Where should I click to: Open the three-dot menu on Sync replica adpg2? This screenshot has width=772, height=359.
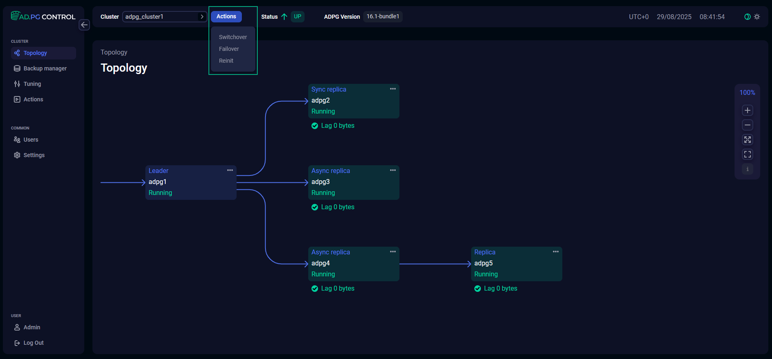(x=393, y=89)
